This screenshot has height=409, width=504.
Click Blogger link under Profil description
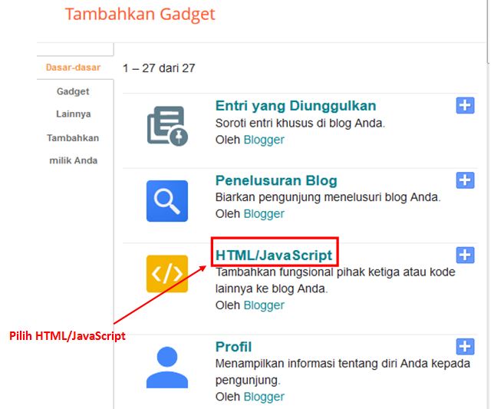[x=264, y=397]
